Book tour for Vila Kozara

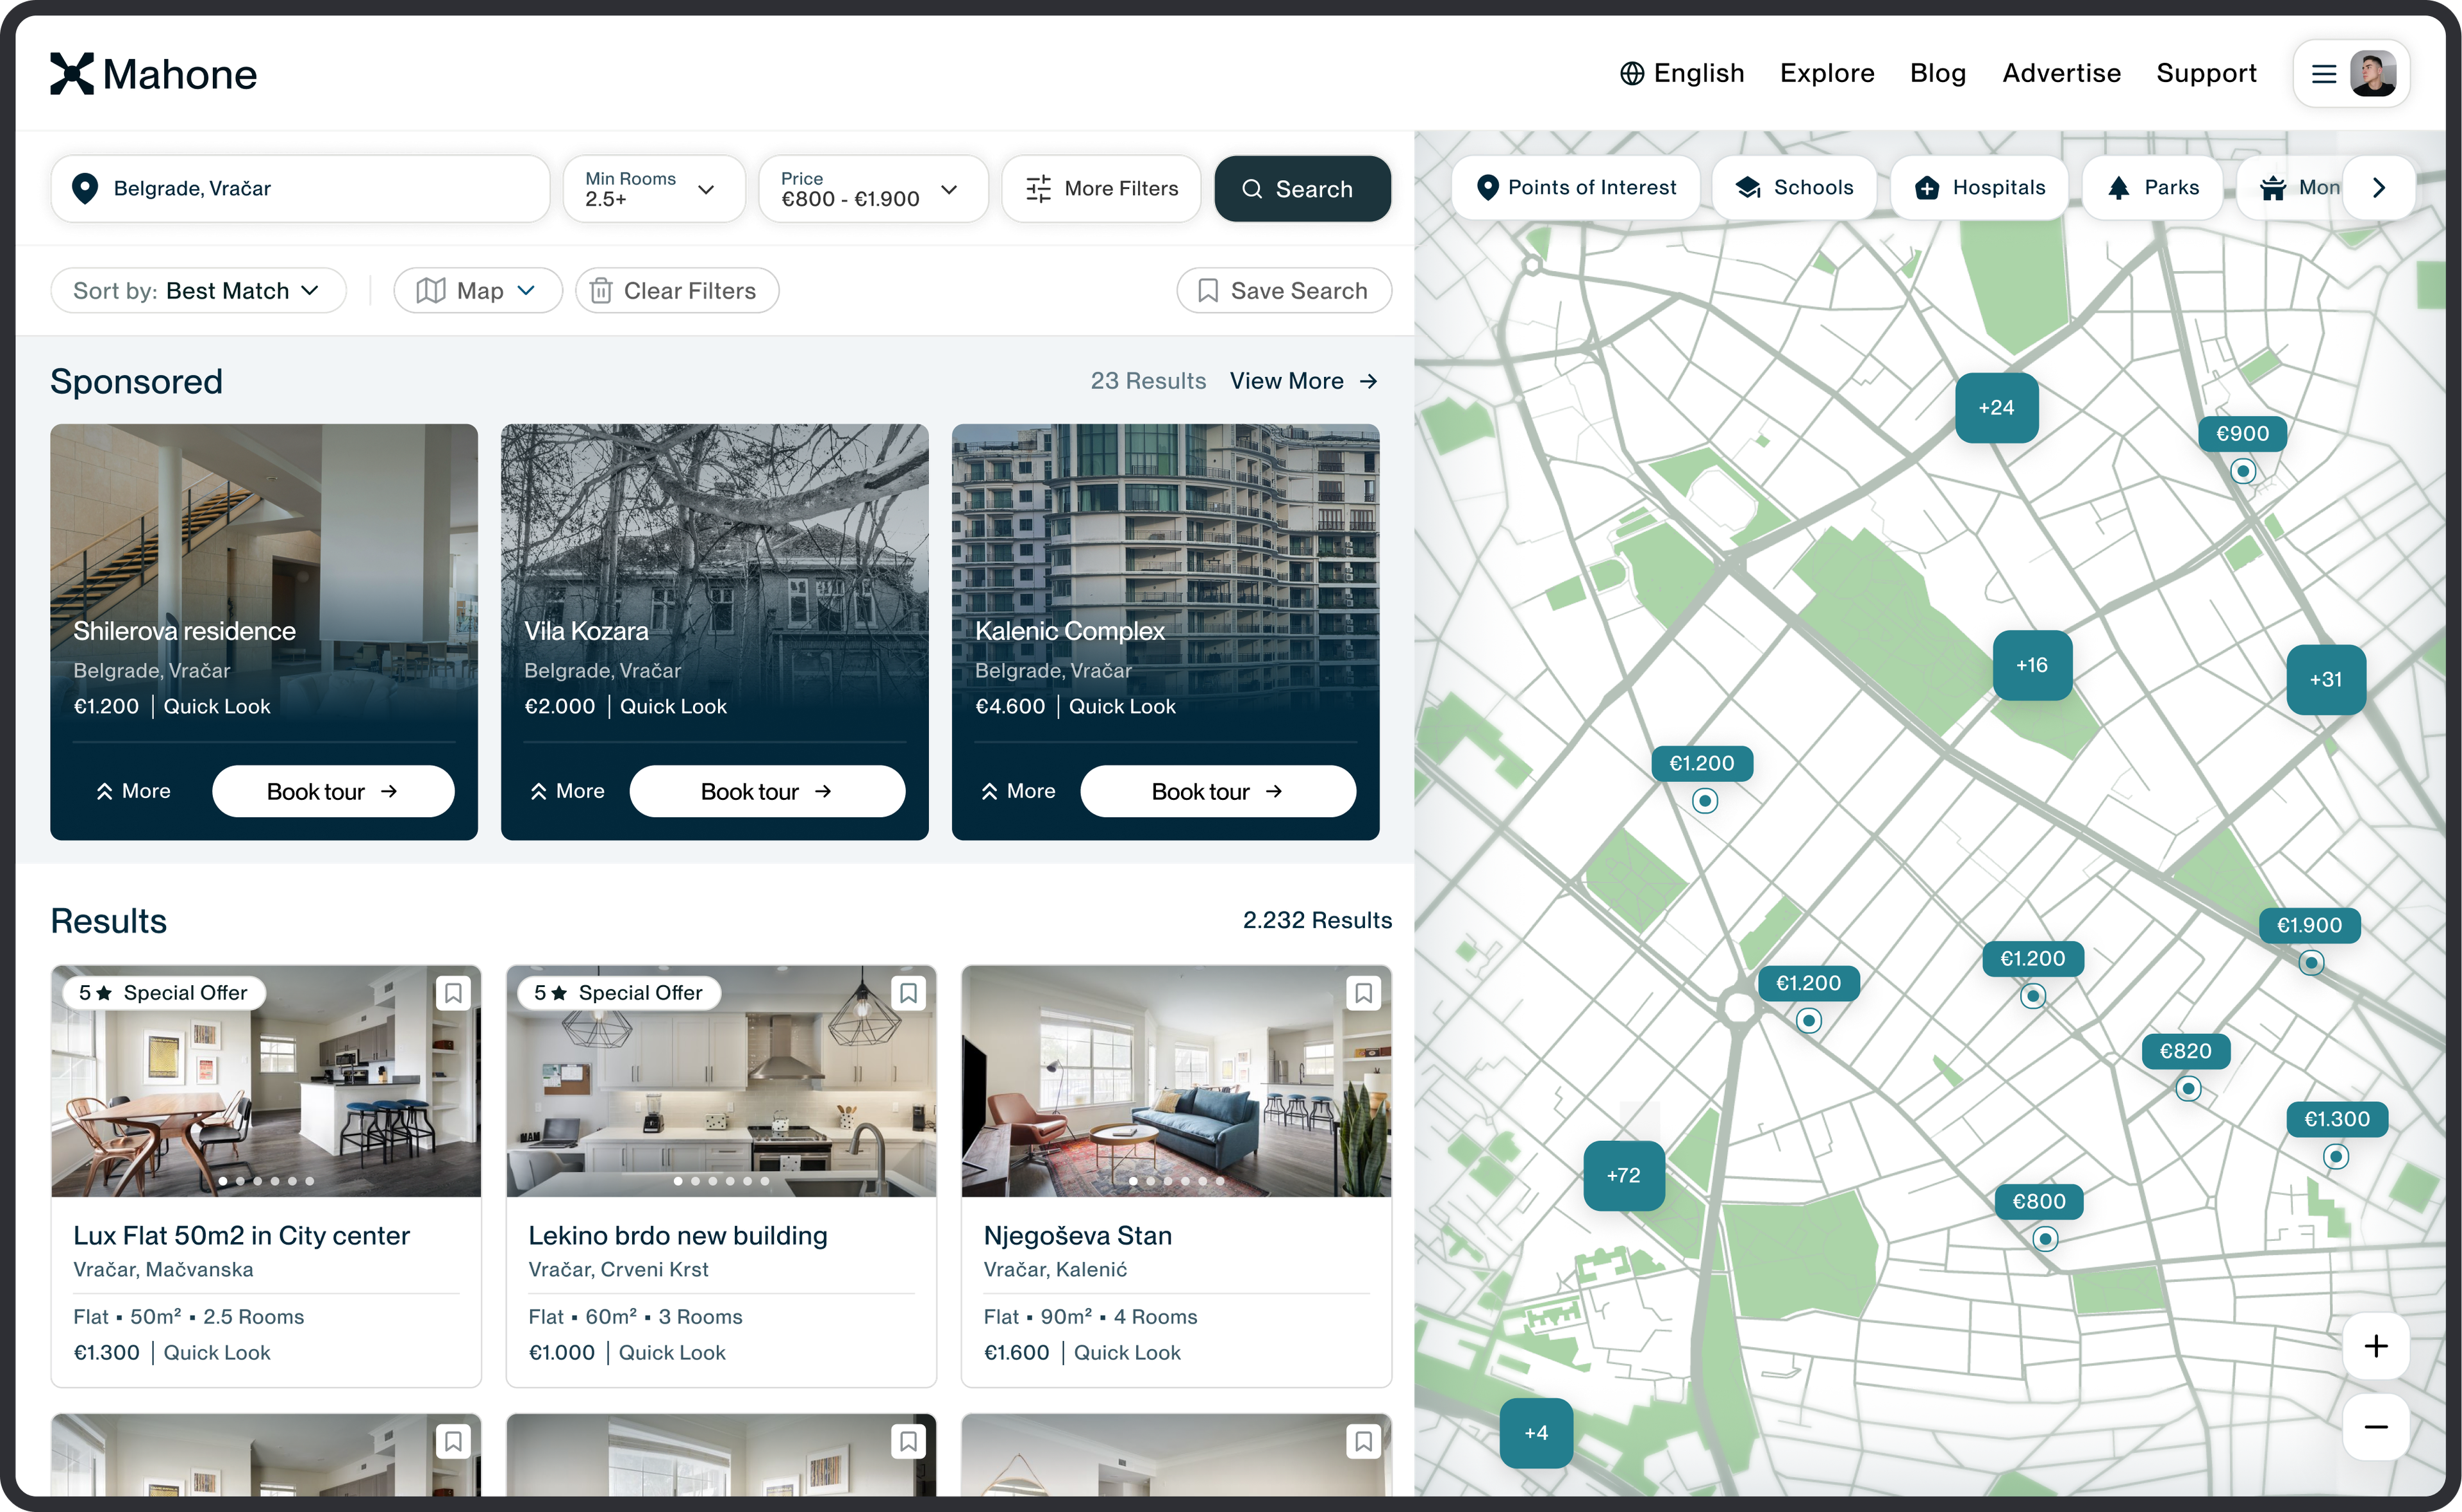coord(767,791)
